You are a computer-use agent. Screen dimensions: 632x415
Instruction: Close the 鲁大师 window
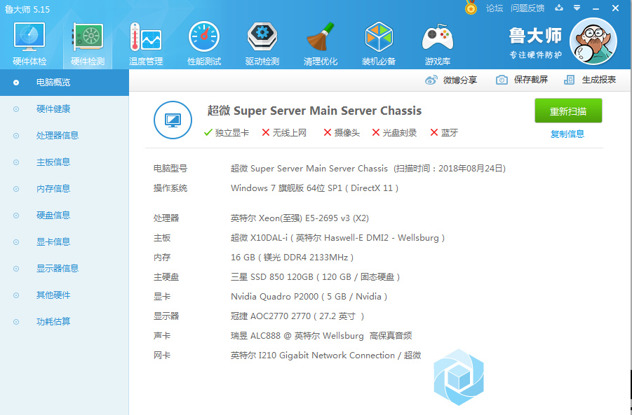click(x=615, y=8)
